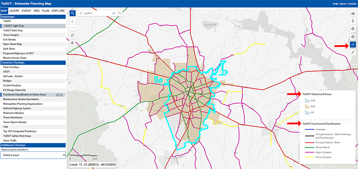The height and width of the screenshot is (169, 358).
Task: Enable EV Range Statewide overlay
Action: [x=33, y=90]
